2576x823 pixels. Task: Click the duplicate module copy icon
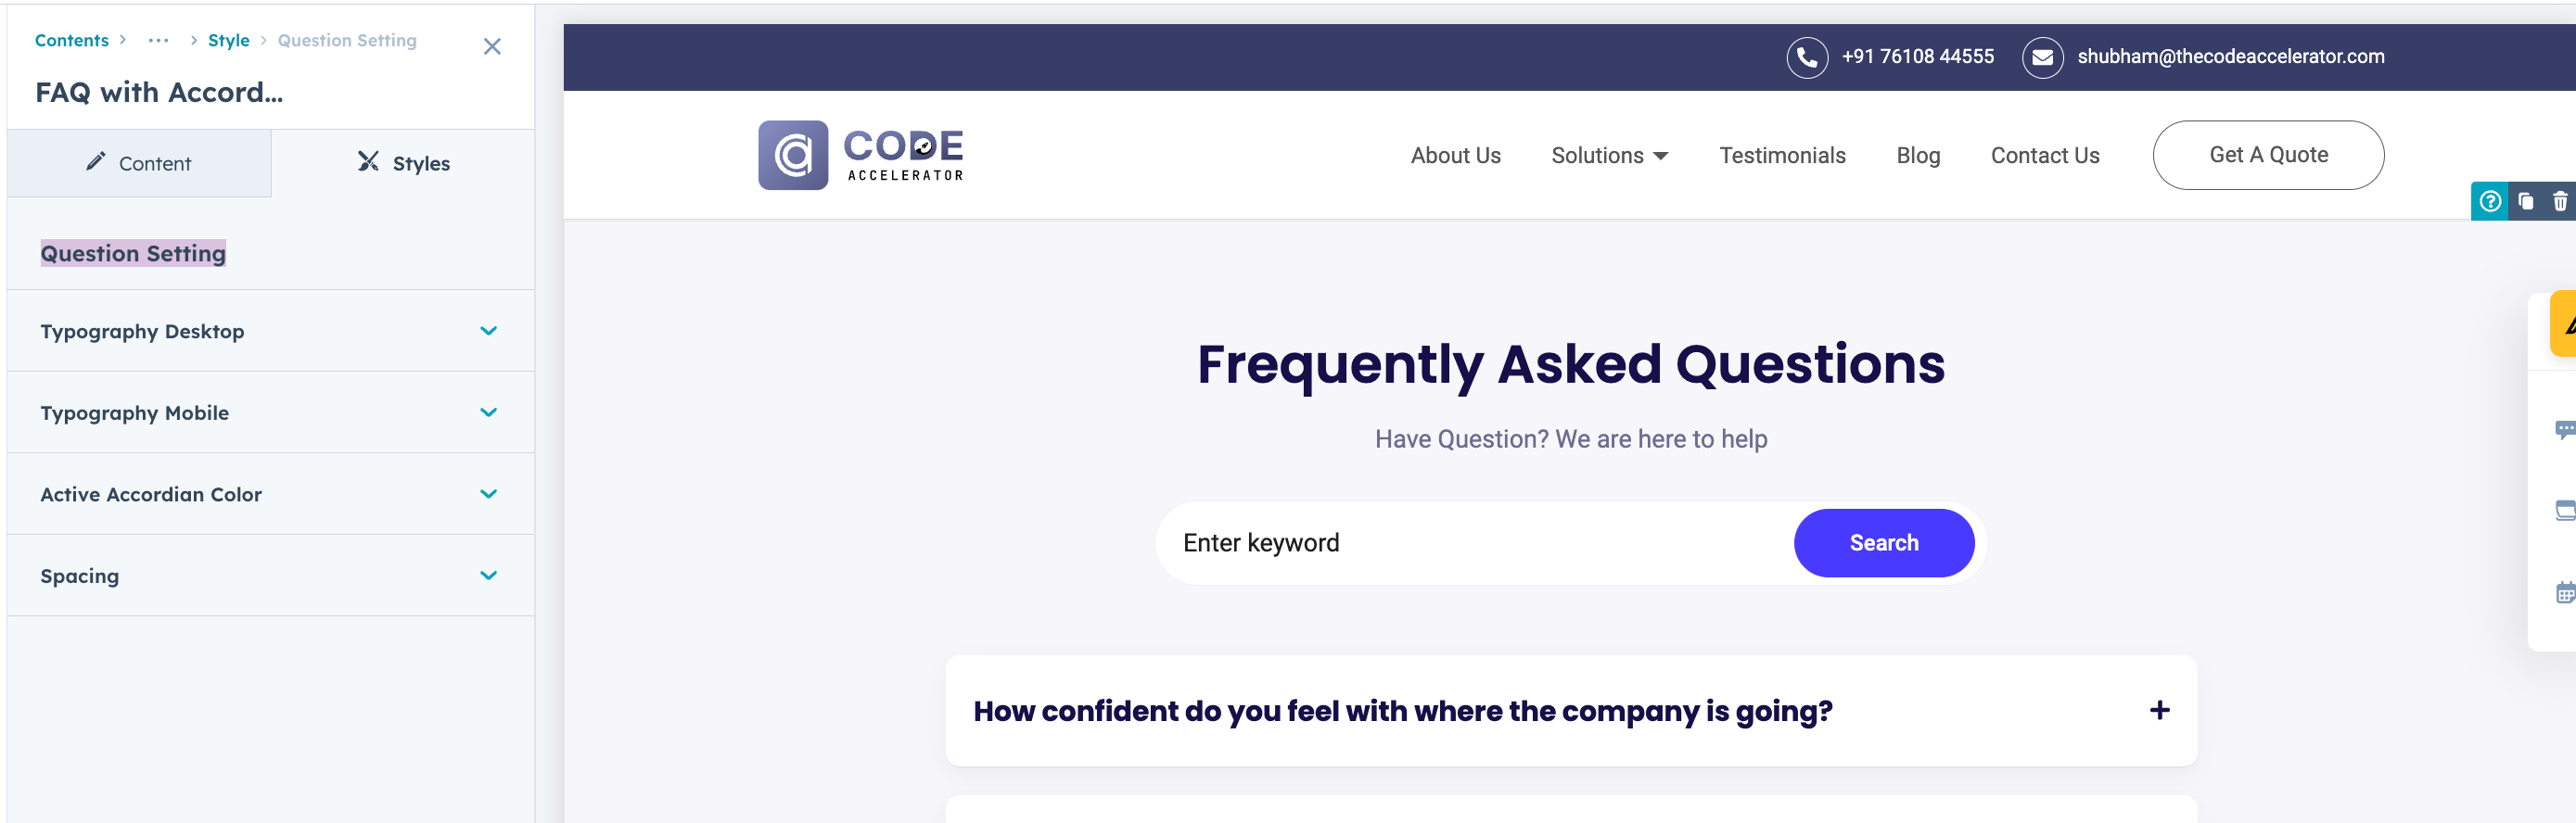[x=2525, y=202]
